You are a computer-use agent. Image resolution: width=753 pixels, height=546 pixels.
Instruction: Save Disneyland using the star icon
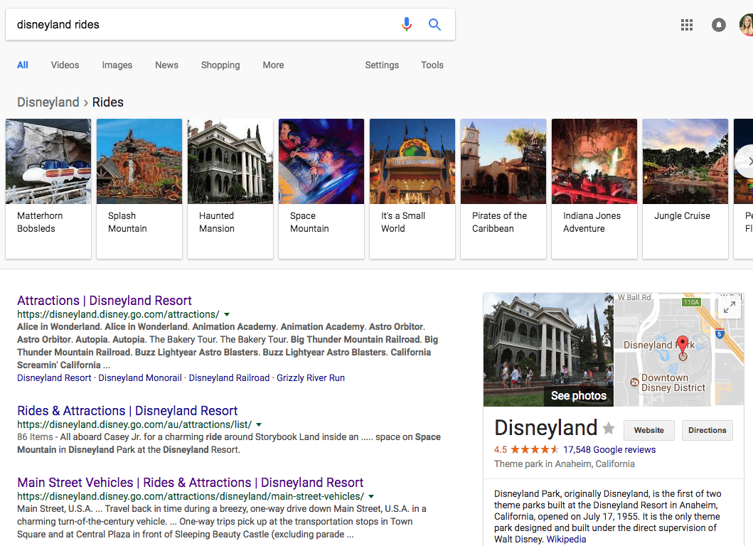(x=609, y=428)
